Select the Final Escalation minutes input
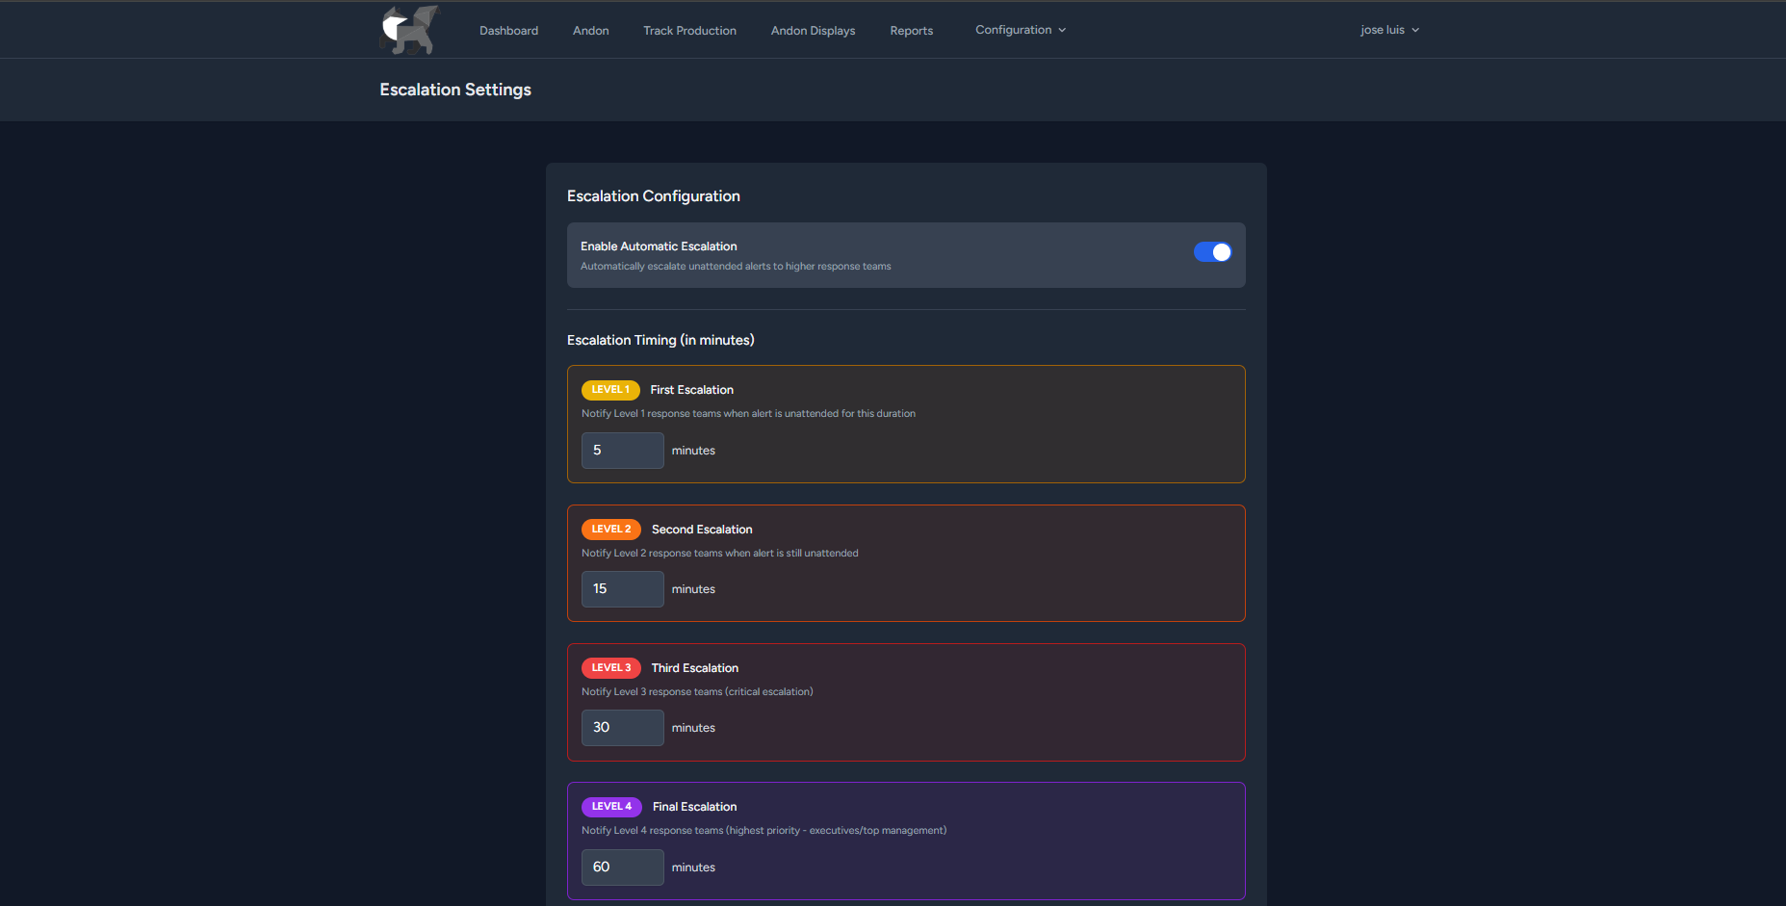The height and width of the screenshot is (906, 1786). click(x=622, y=867)
